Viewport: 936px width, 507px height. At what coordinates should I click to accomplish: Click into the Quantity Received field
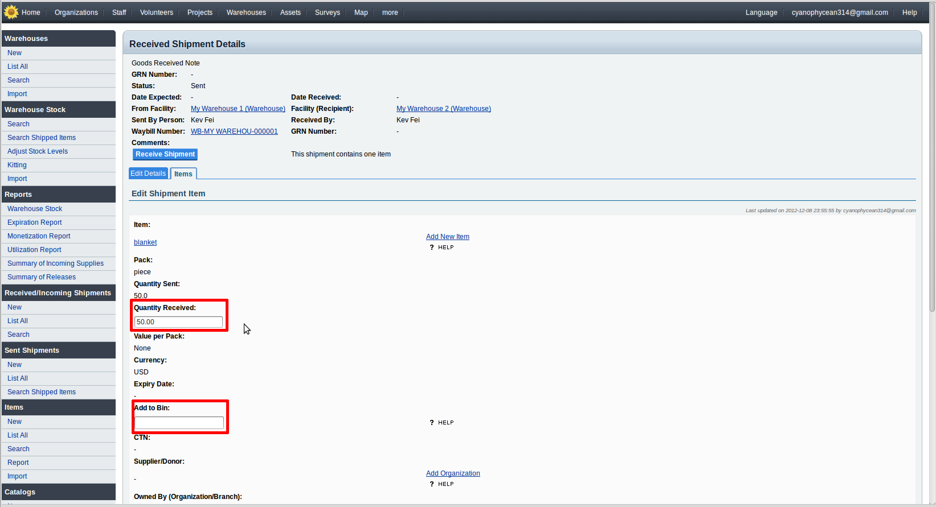pyautogui.click(x=178, y=322)
